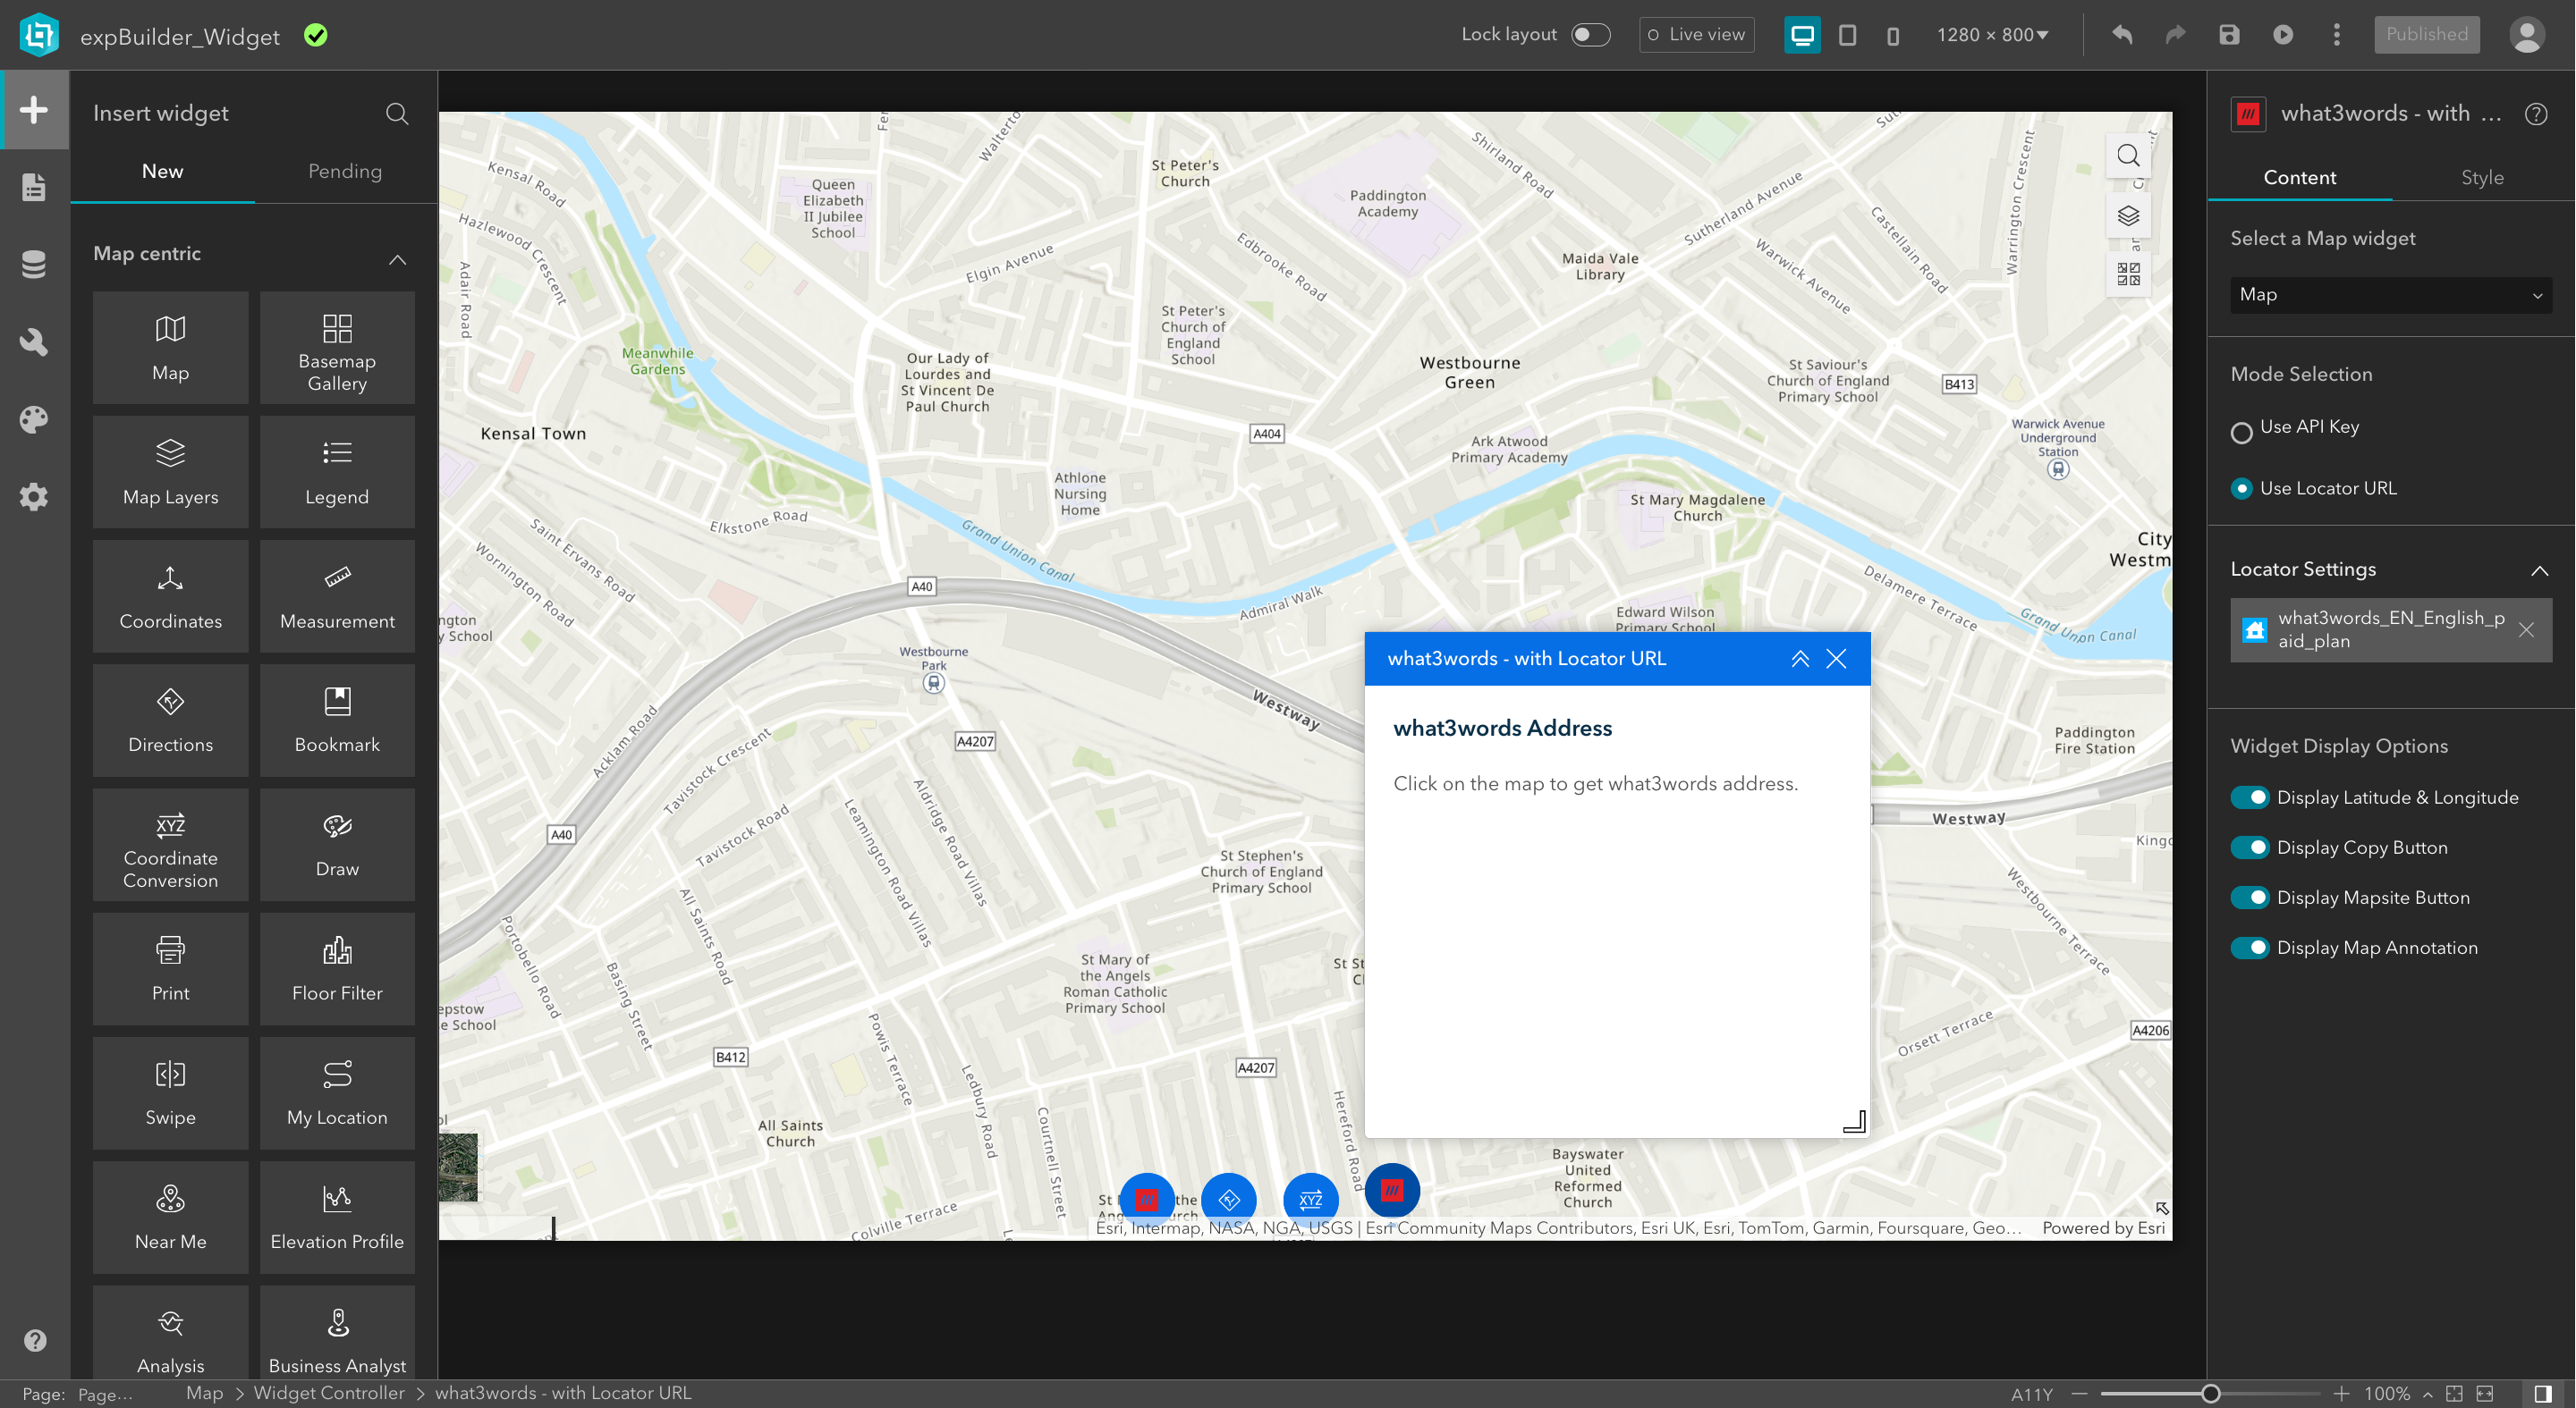Select the Coordinate Conversion widget
This screenshot has width=2576, height=1408.
[170, 845]
